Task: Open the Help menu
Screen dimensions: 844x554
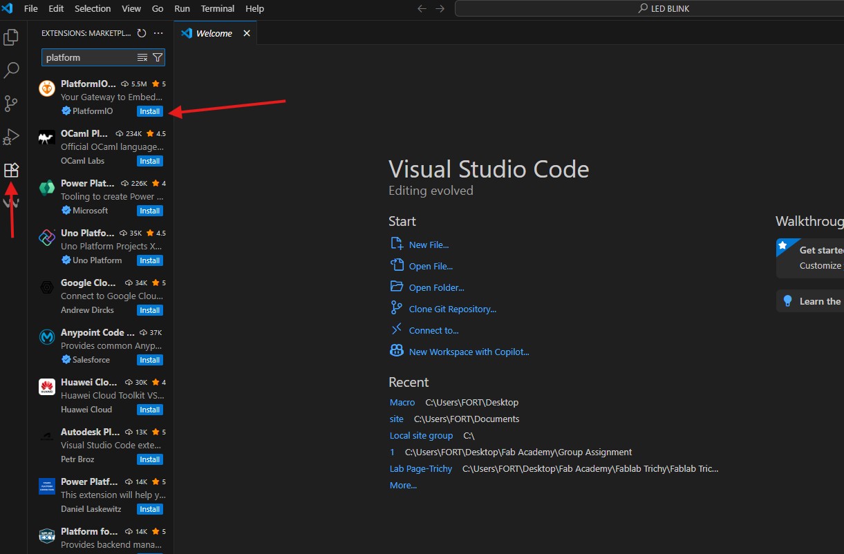Action: point(255,9)
